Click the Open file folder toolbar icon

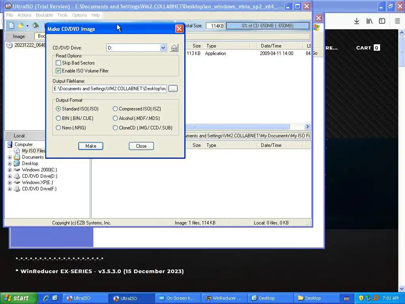(x=21, y=26)
